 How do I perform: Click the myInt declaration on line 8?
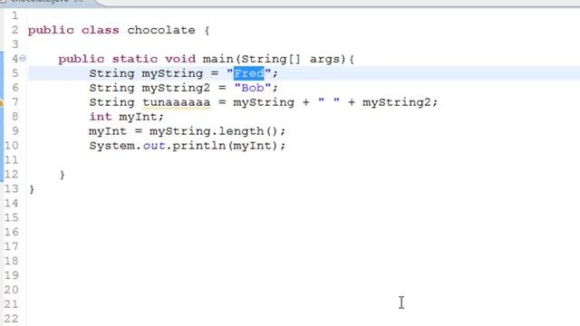tap(138, 117)
